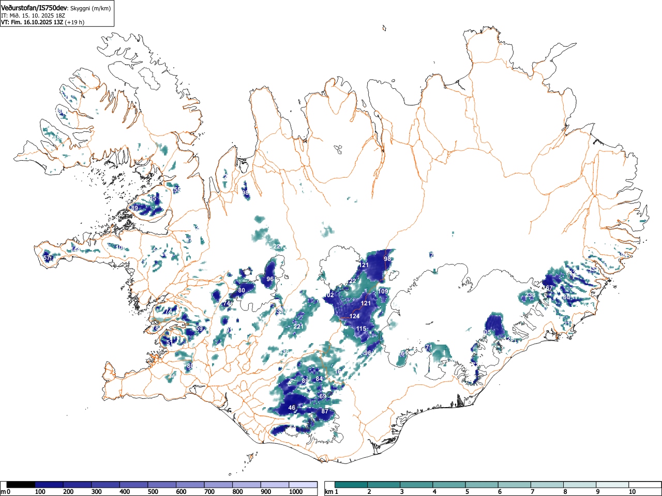Click the 87 visibility value on the map

325,412
